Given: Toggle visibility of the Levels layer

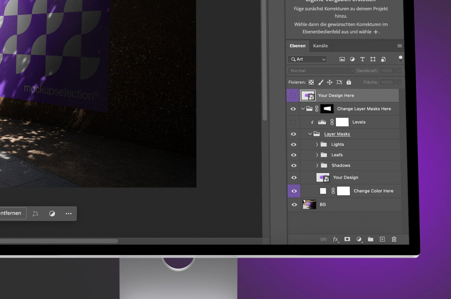Looking at the screenshot, I should click(293, 122).
